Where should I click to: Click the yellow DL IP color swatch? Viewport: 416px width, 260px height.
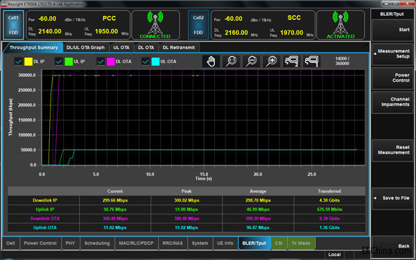tap(28, 62)
